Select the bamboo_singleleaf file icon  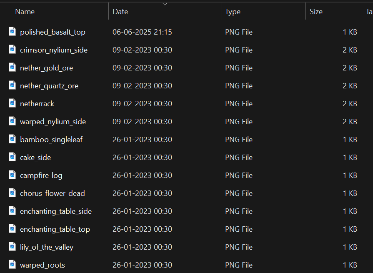tap(13, 139)
